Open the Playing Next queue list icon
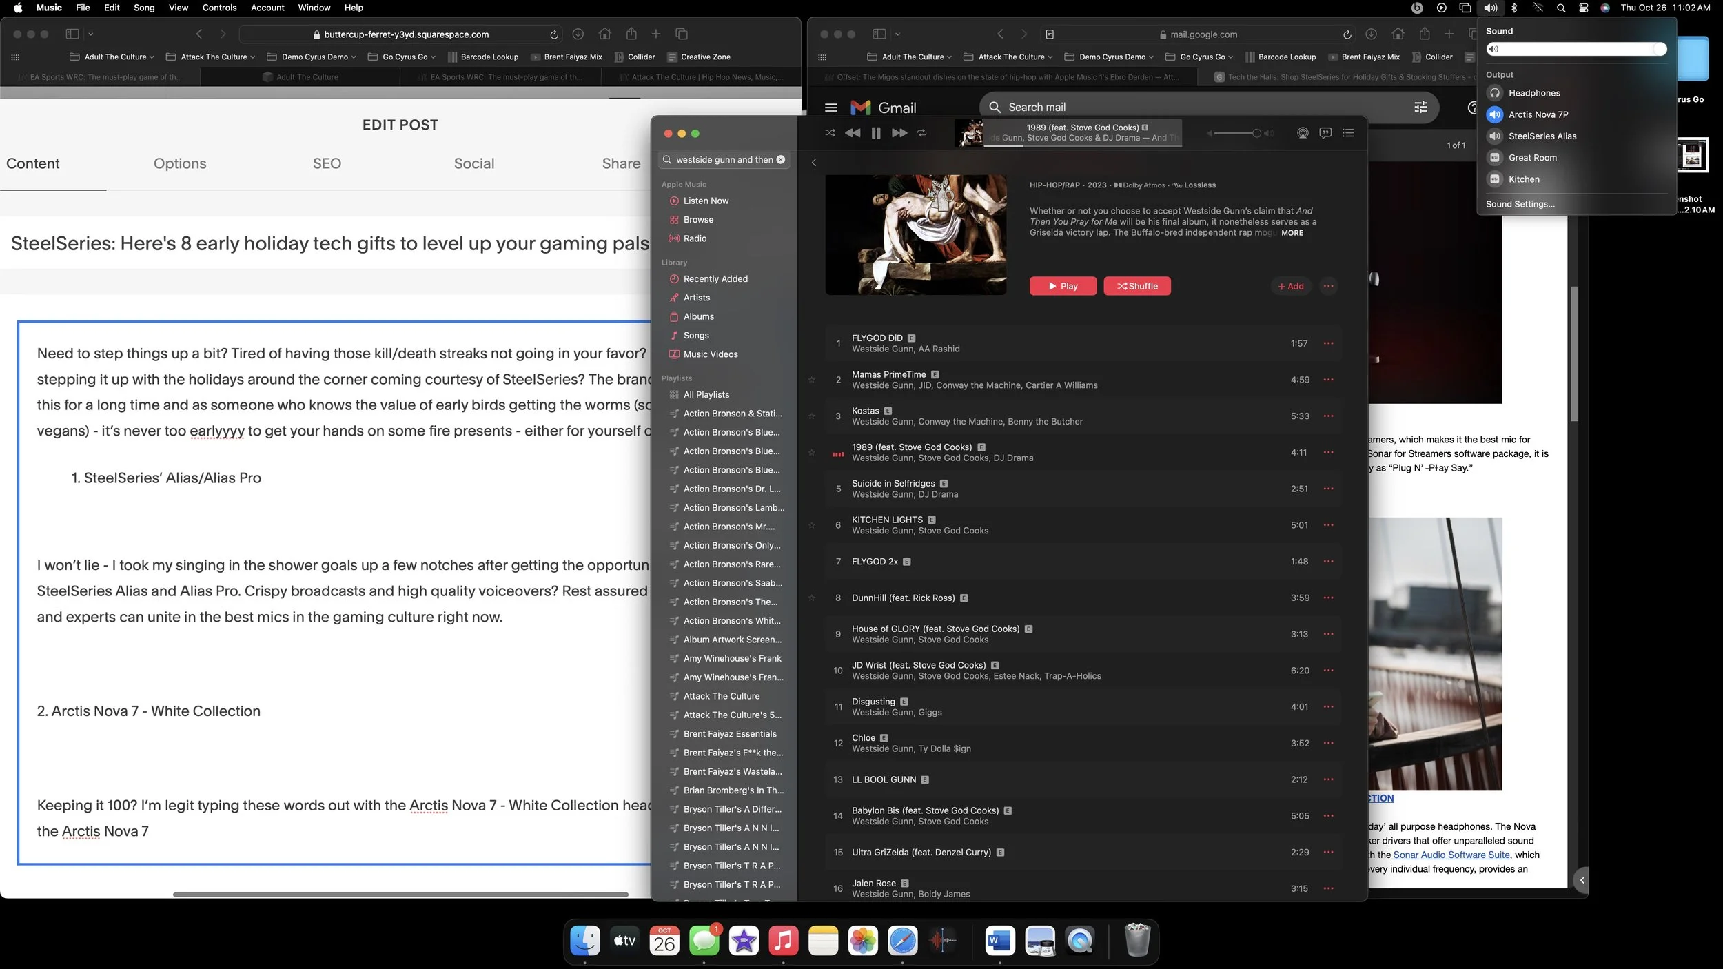 click(1349, 133)
